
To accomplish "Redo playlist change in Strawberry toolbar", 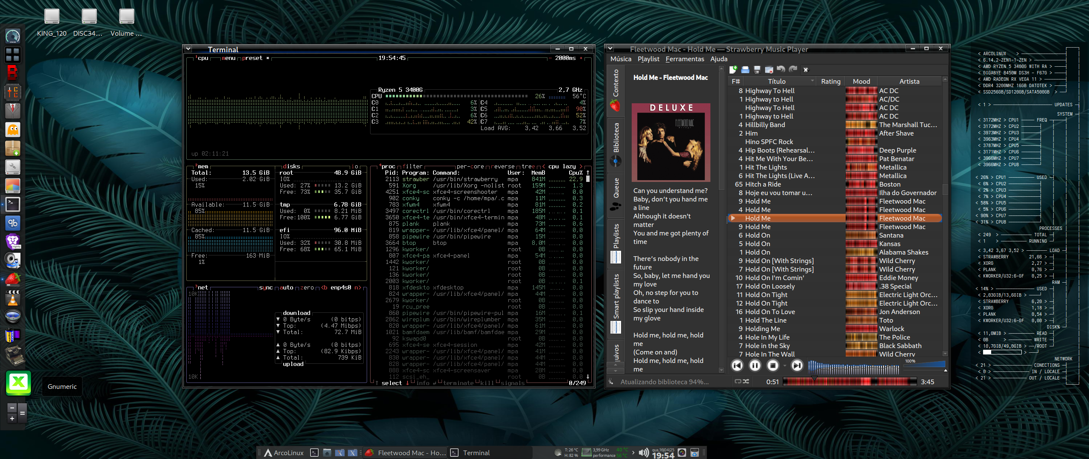I will point(793,69).
